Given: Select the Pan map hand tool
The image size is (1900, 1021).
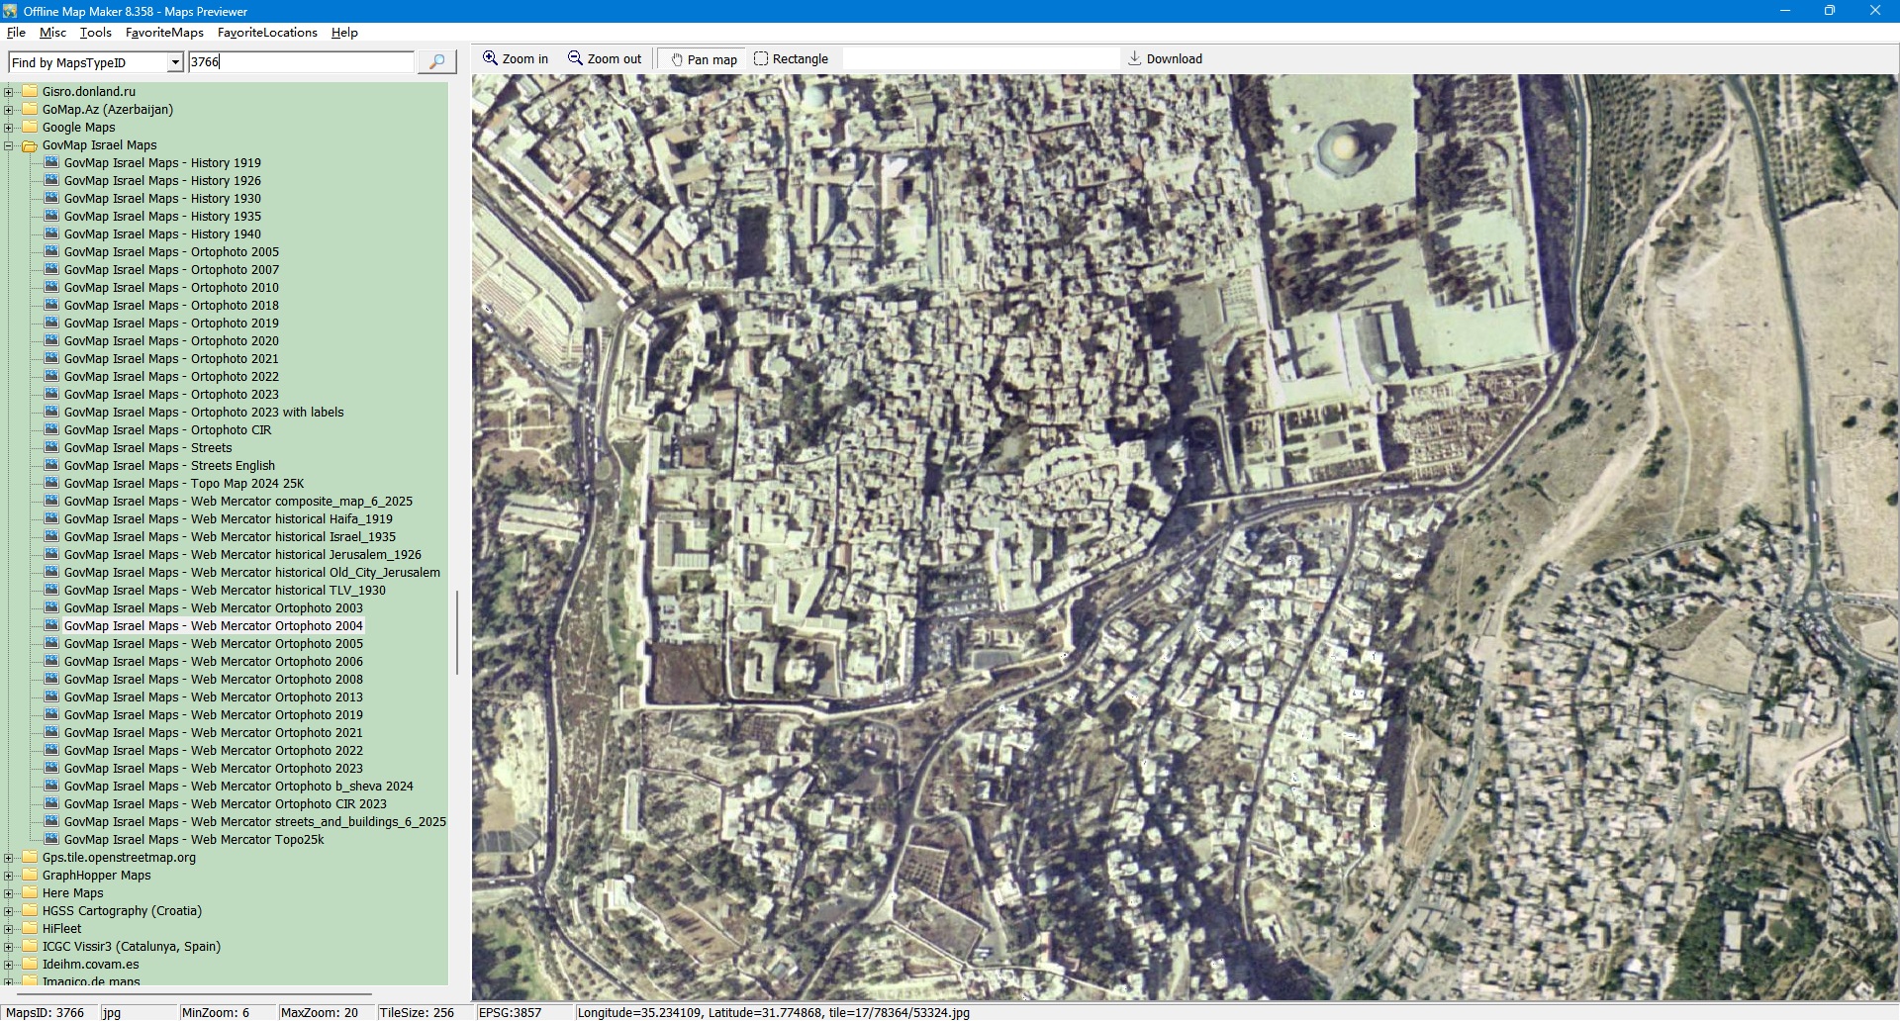Looking at the screenshot, I should click(704, 59).
